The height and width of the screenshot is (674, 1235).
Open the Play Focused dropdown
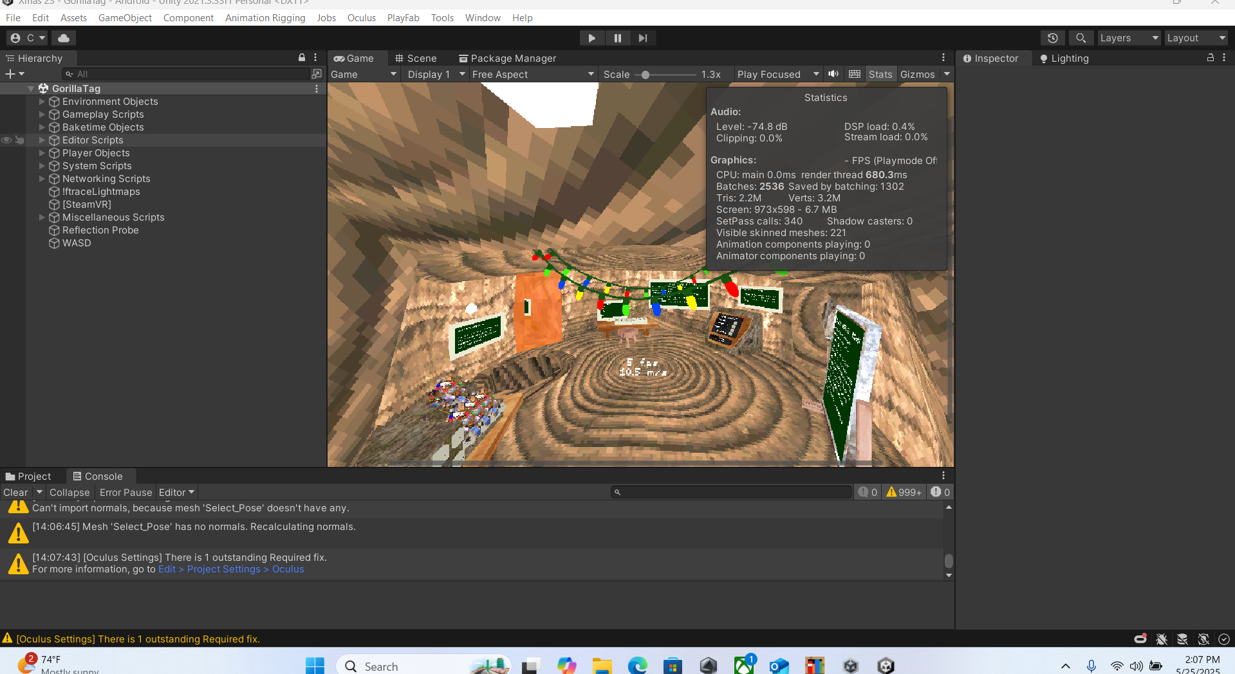(x=778, y=75)
